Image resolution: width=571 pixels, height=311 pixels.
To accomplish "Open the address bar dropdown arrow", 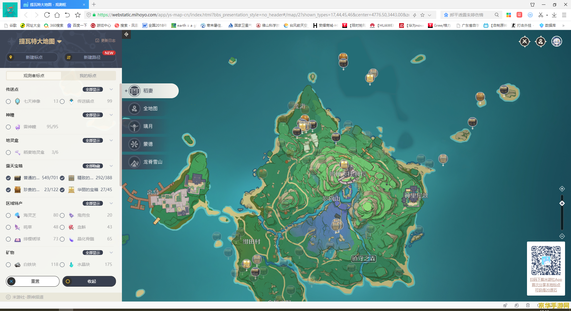I will (x=429, y=15).
